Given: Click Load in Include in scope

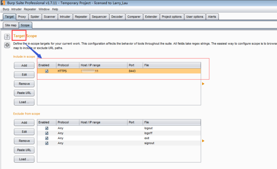Looking at the screenshot, I should pos(24,102).
